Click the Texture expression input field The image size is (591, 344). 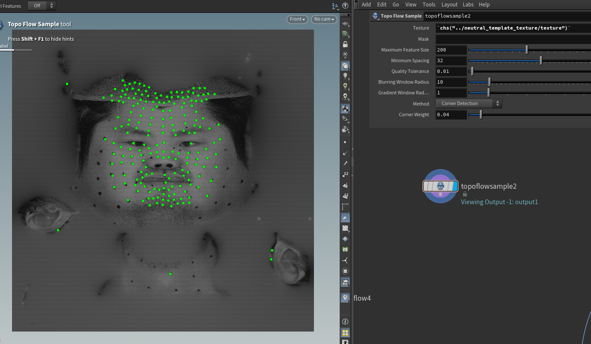(513, 28)
